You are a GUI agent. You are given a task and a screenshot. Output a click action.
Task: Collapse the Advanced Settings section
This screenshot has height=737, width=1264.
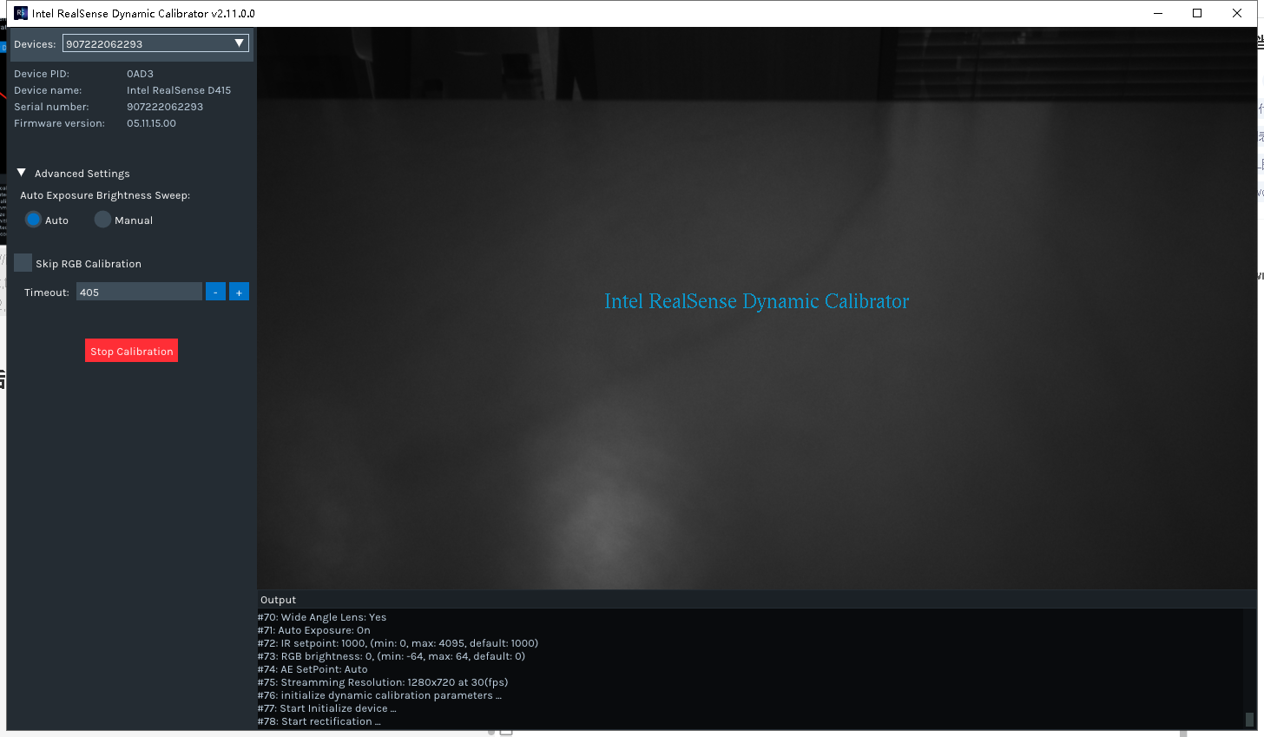[x=21, y=173]
